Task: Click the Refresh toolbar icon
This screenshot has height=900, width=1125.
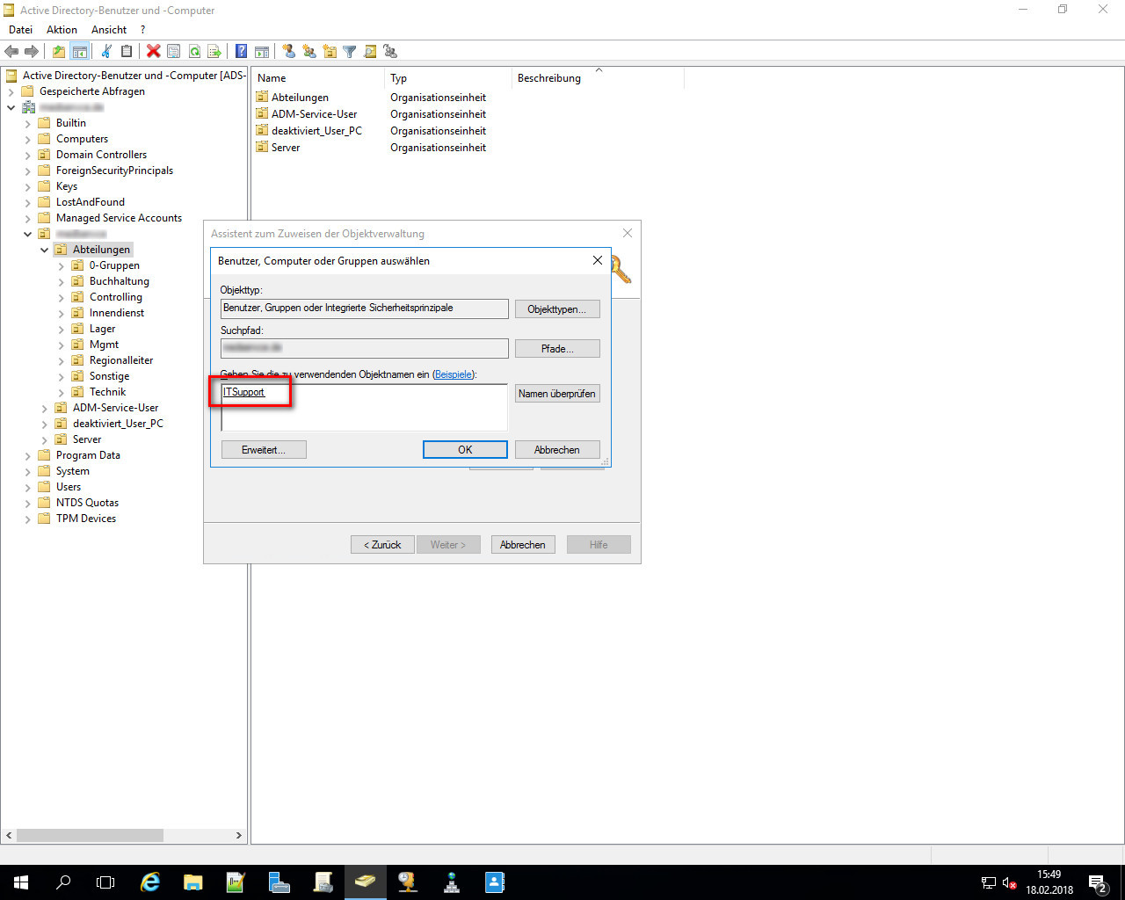Action: pos(194,52)
